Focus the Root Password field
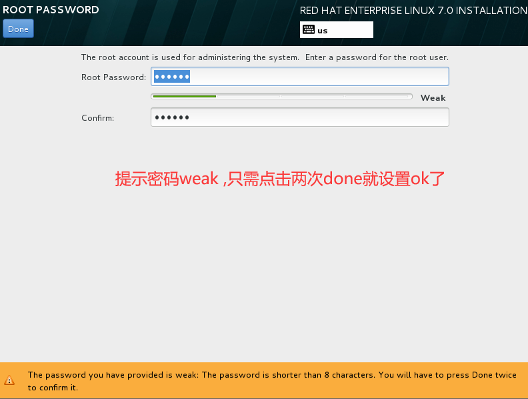528x399 pixels. pos(300,77)
